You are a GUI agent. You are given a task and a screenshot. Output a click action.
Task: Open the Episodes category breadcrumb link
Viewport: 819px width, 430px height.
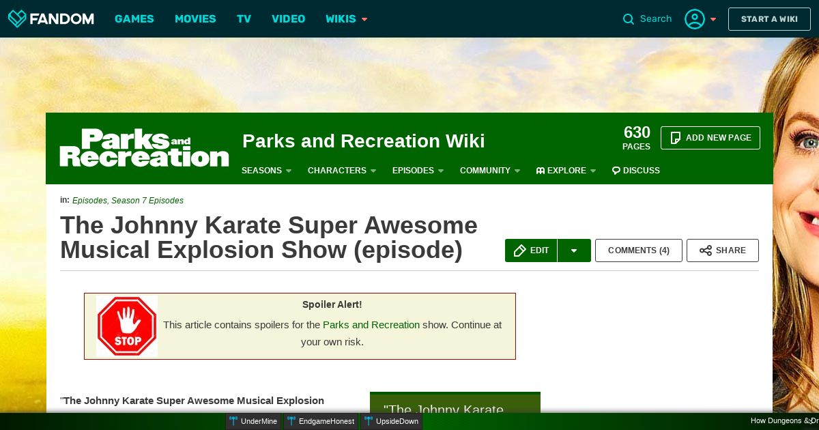pyautogui.click(x=89, y=201)
